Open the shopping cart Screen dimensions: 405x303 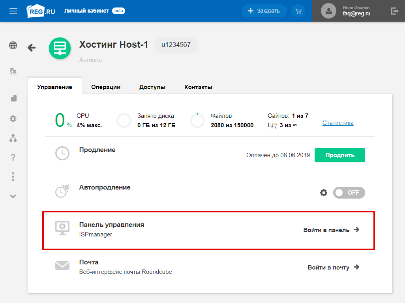coord(298,11)
